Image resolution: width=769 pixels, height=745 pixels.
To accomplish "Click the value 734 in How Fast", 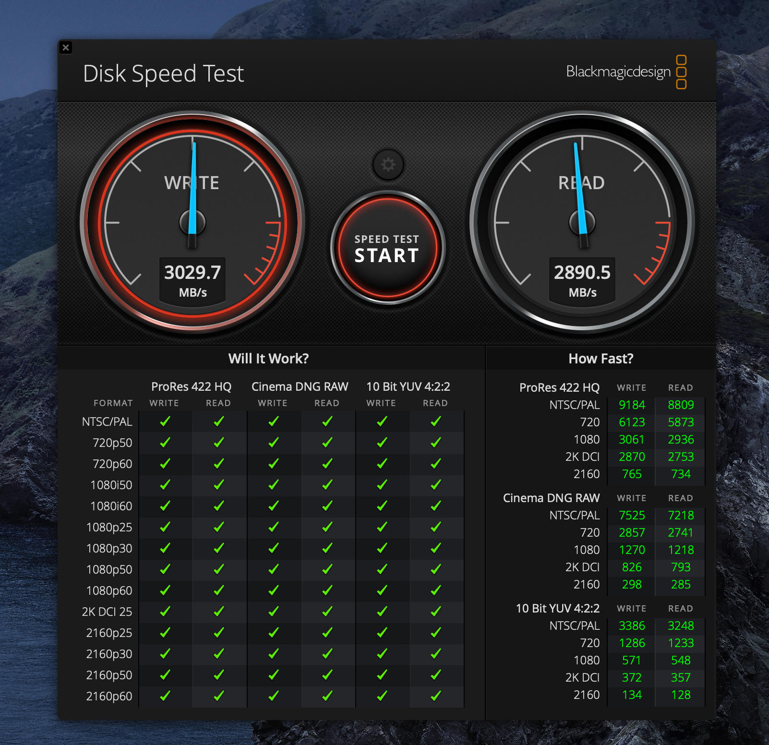I will tap(681, 474).
